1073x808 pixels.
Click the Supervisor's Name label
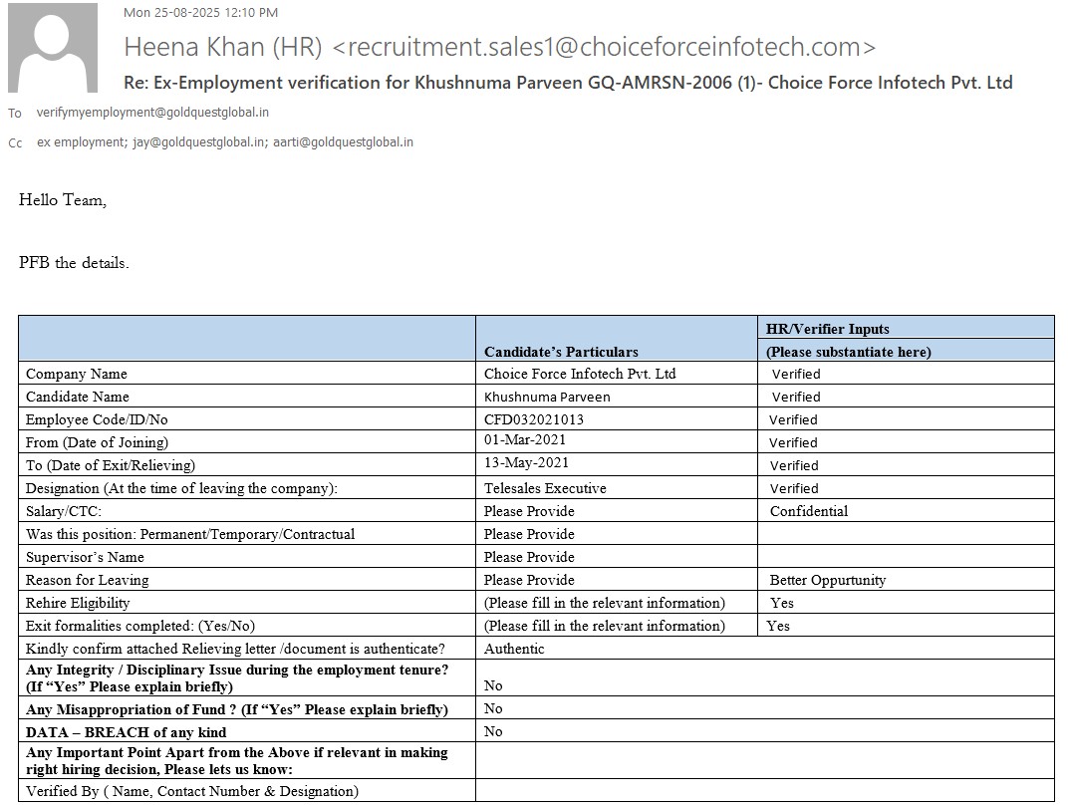tap(85, 557)
